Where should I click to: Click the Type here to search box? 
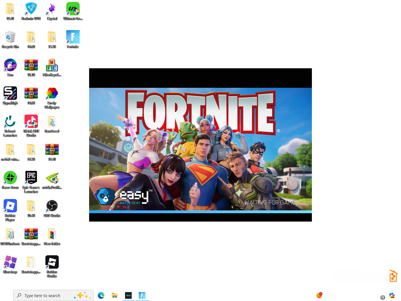(x=53, y=295)
